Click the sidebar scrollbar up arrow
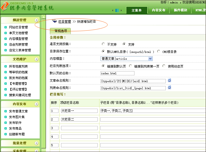The height and width of the screenshot is (152, 206). [x=44, y=17]
